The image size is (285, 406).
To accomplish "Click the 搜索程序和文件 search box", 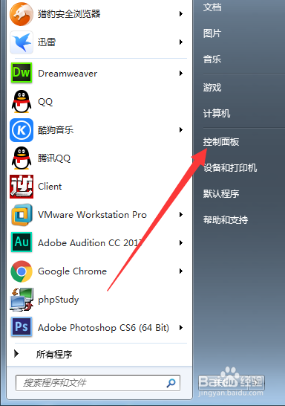I will (98, 383).
